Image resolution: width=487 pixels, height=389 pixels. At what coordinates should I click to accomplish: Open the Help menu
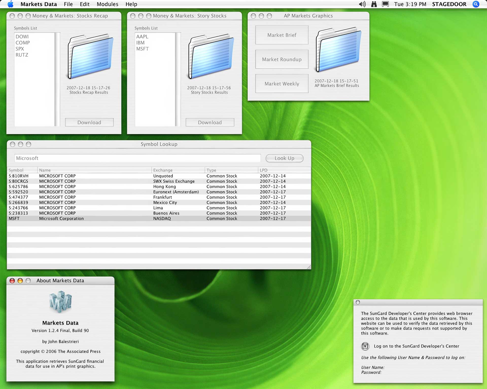(131, 4)
